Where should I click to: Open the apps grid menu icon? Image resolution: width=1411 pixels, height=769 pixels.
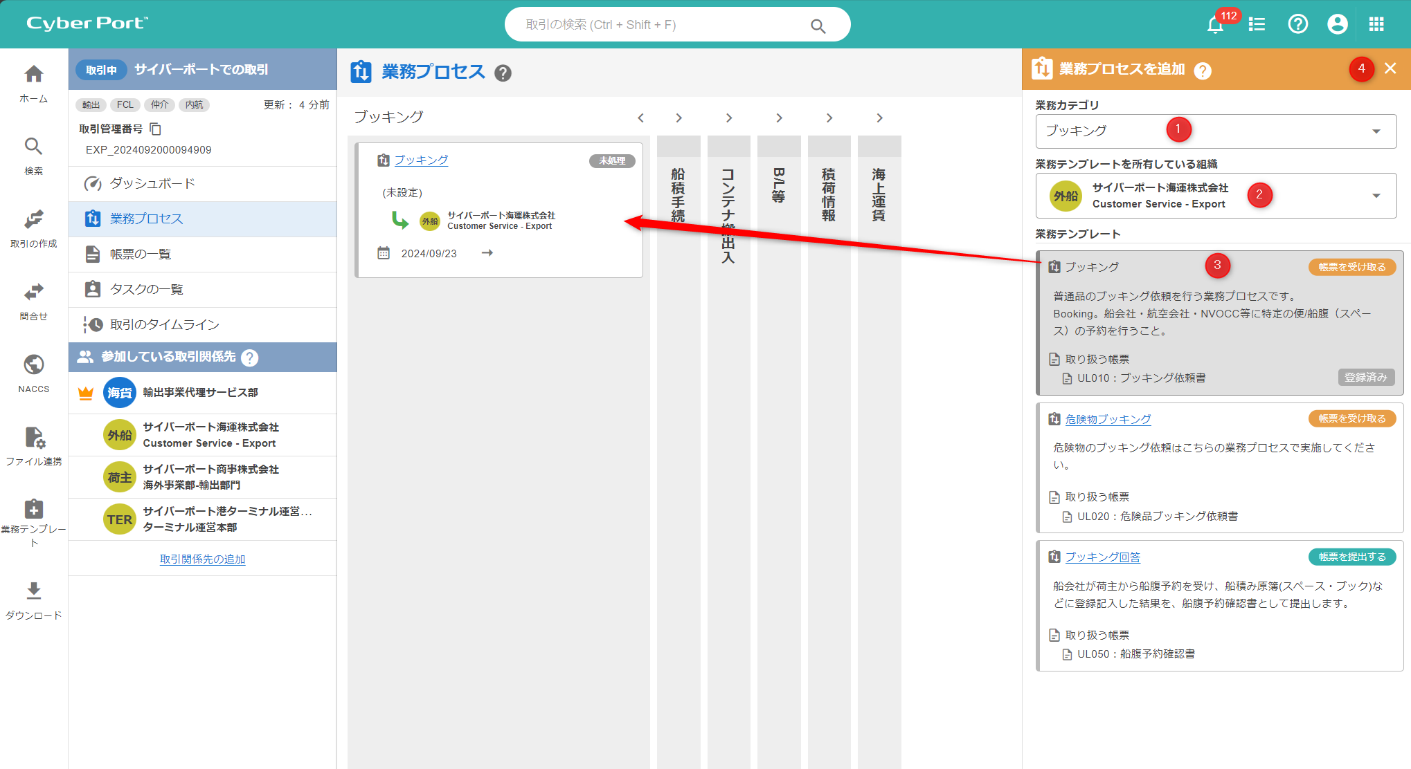(x=1376, y=25)
